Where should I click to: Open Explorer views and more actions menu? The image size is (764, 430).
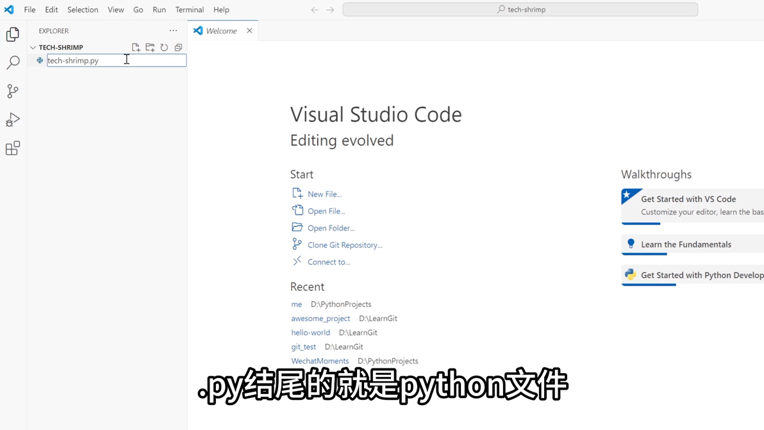(173, 31)
